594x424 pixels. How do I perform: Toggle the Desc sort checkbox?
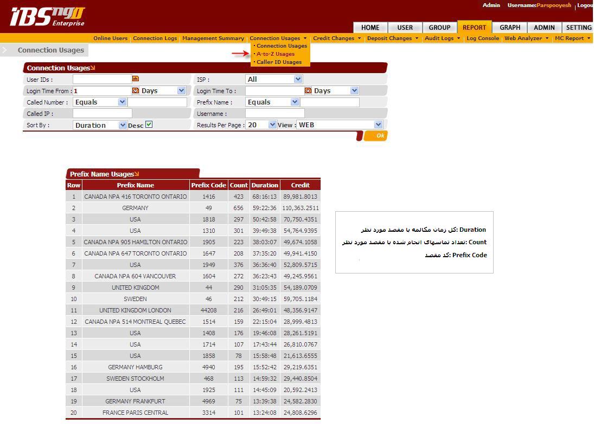(149, 125)
